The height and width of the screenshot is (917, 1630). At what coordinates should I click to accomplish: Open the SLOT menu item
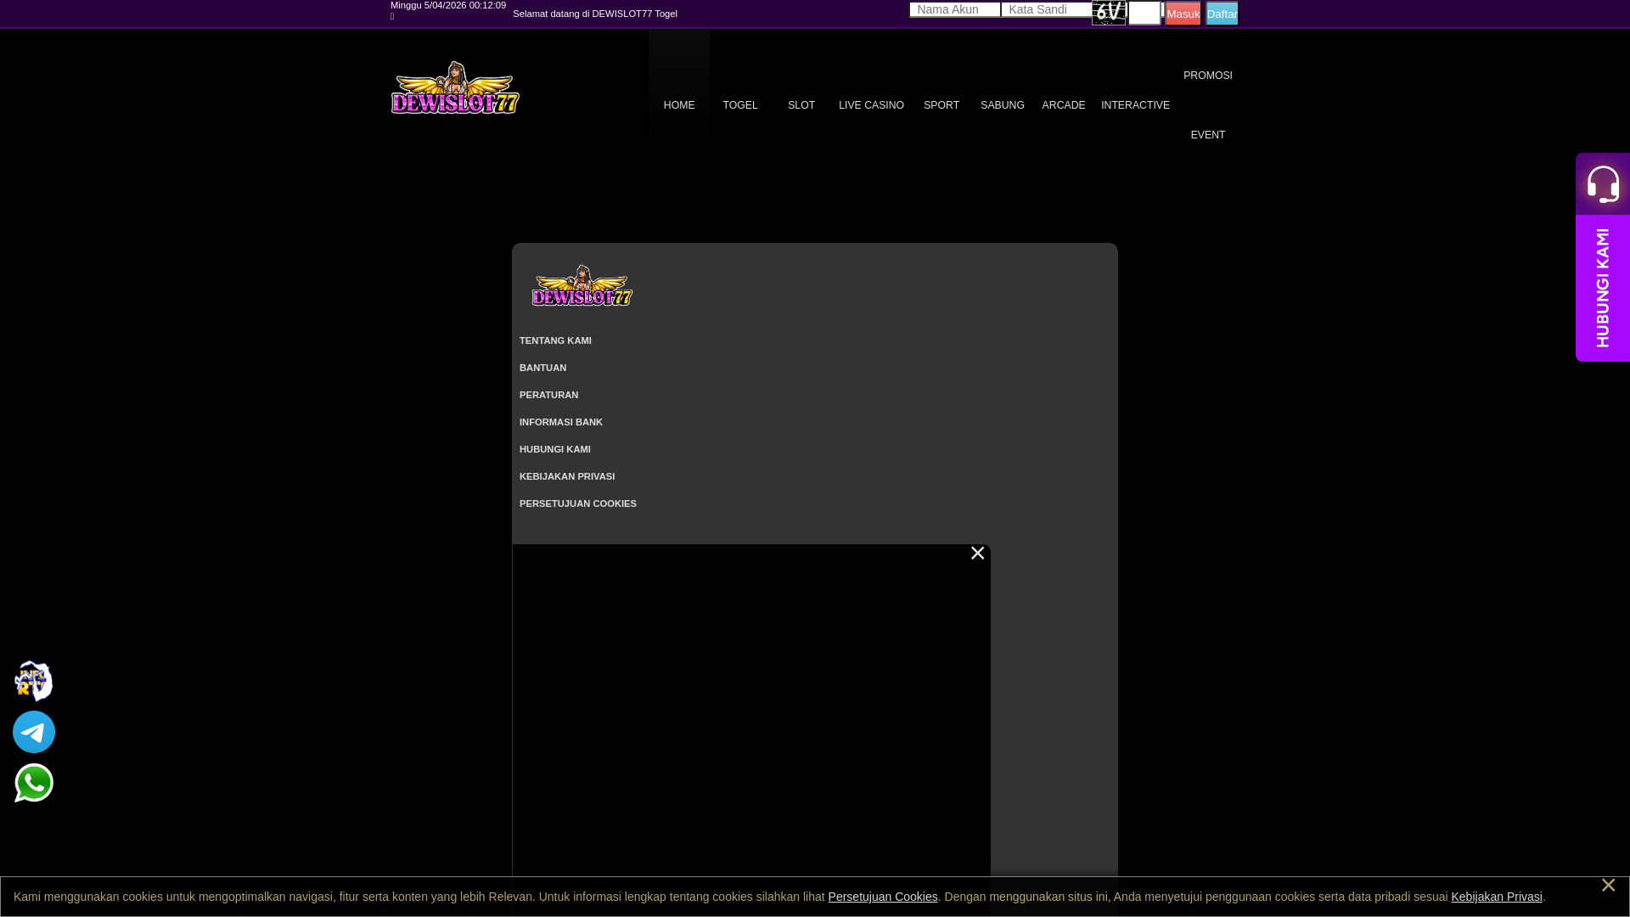801,105
